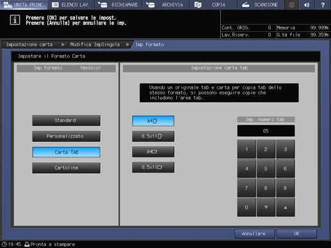Choose A4 landscape tab paper
Image resolution: width=331 pixels, height=248 pixels.
click(x=153, y=151)
